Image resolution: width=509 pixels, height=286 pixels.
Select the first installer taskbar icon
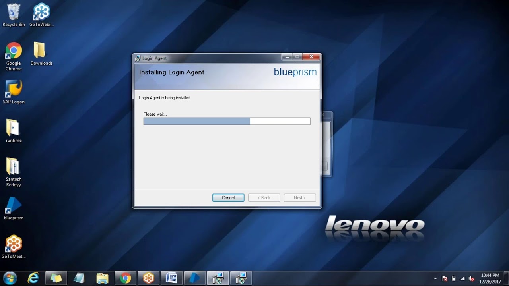click(x=218, y=278)
